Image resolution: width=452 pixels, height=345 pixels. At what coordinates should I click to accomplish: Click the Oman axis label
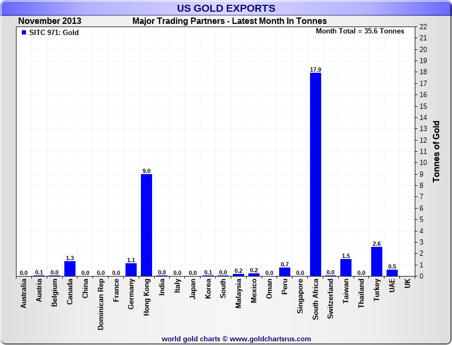pos(269,288)
